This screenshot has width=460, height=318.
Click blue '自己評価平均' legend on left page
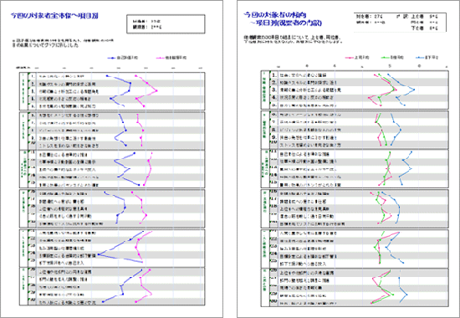123,58
